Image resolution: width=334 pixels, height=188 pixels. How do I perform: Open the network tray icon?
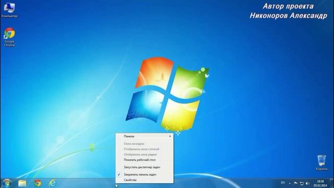pos(302,183)
